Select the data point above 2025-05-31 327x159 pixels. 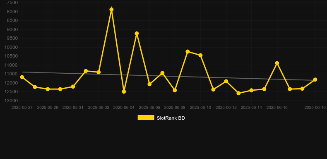click(x=73, y=87)
